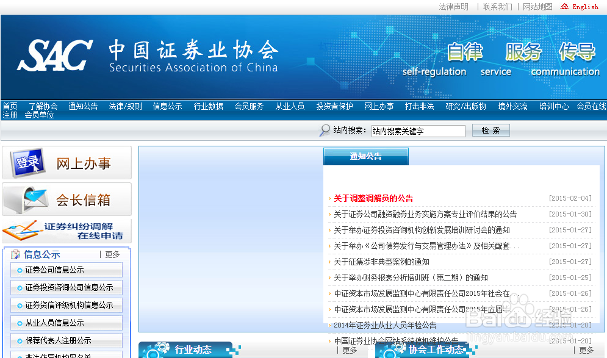Click 更多 in the 信息公示 panel
Viewport: 607px width, 358px height.
tap(112, 254)
